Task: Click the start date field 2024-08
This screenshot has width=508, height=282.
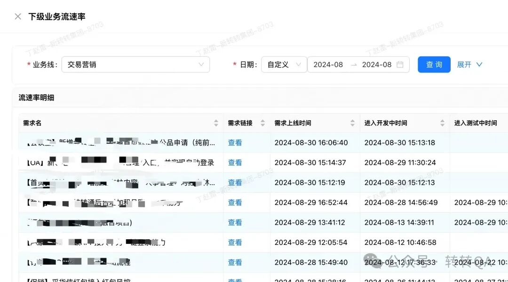Action: click(x=328, y=64)
